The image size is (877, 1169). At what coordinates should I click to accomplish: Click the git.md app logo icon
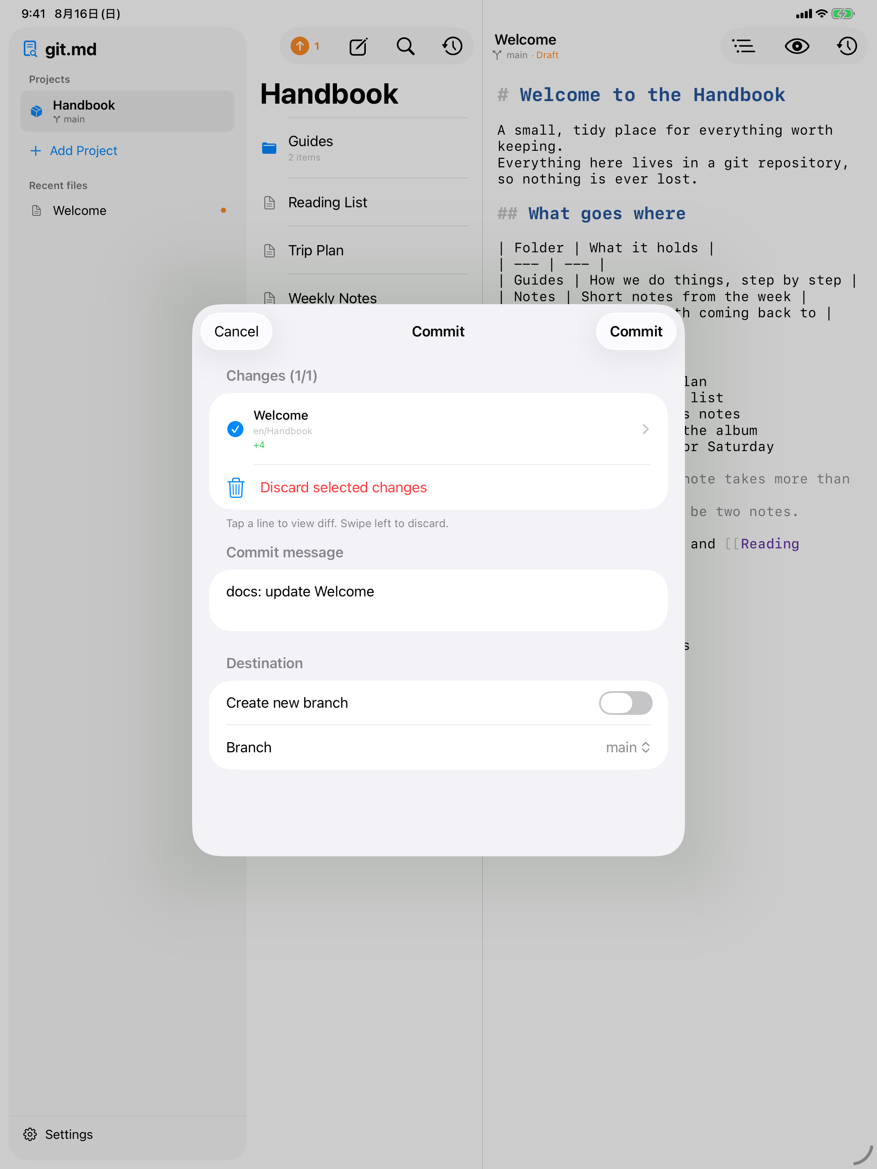(x=31, y=49)
